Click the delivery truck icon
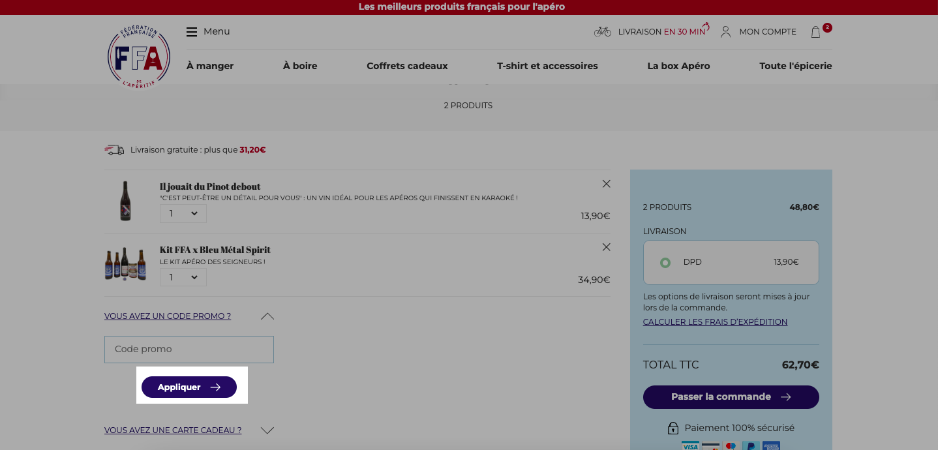This screenshot has height=450, width=938. (x=114, y=150)
